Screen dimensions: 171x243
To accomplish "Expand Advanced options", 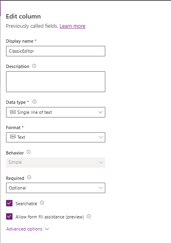I will [x=27, y=229].
